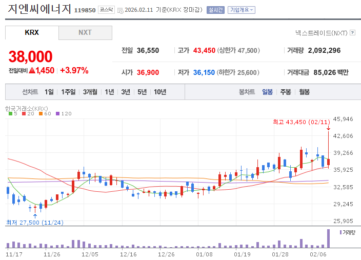The height and width of the screenshot is (260, 361).
Task: Click the 거래량 value 2,092,296
Action: [x=324, y=50]
